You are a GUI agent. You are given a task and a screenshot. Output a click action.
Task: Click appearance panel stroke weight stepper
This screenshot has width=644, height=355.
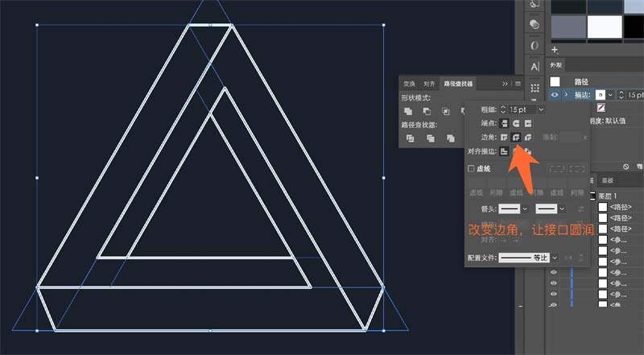point(621,95)
